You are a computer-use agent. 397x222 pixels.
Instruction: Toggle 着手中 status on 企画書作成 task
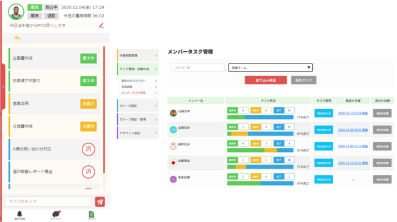[89, 58]
